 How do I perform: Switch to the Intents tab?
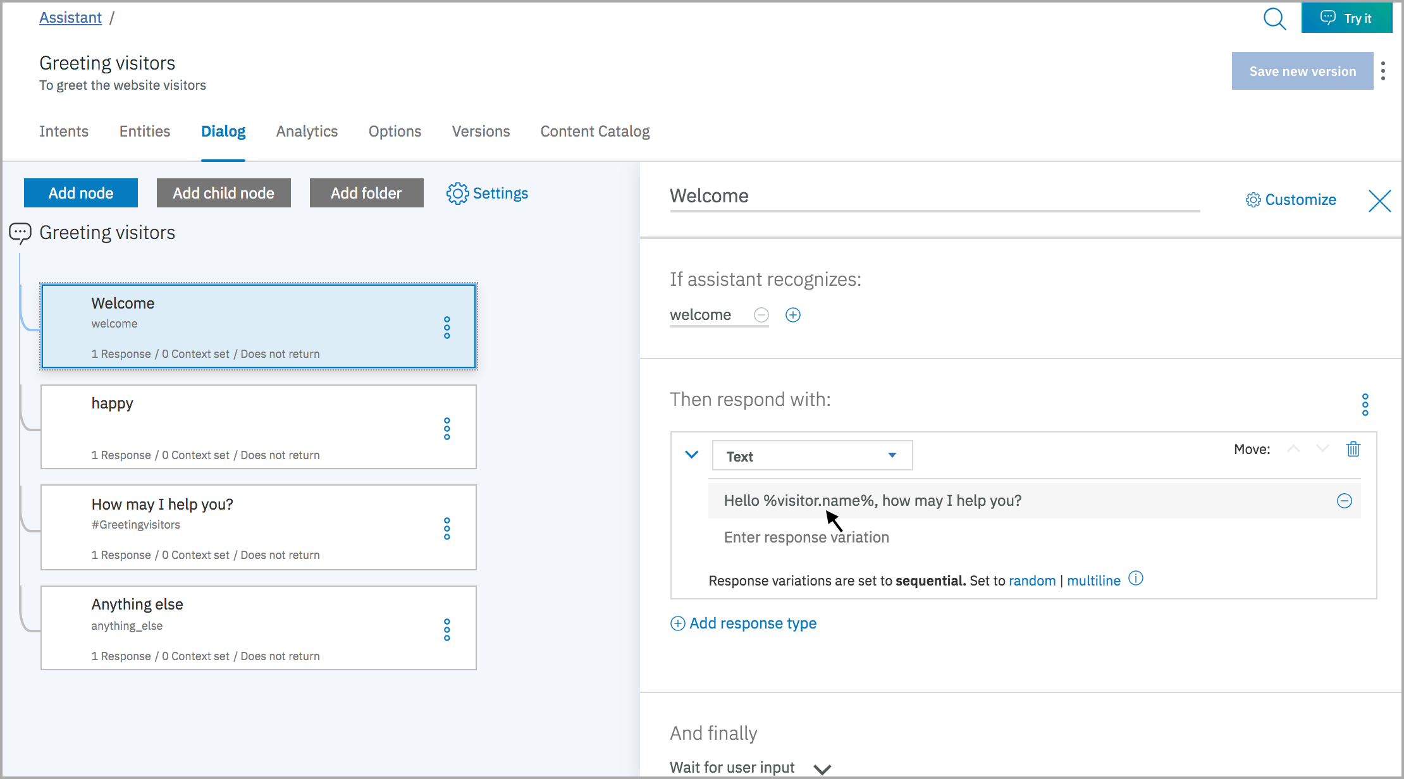64,132
